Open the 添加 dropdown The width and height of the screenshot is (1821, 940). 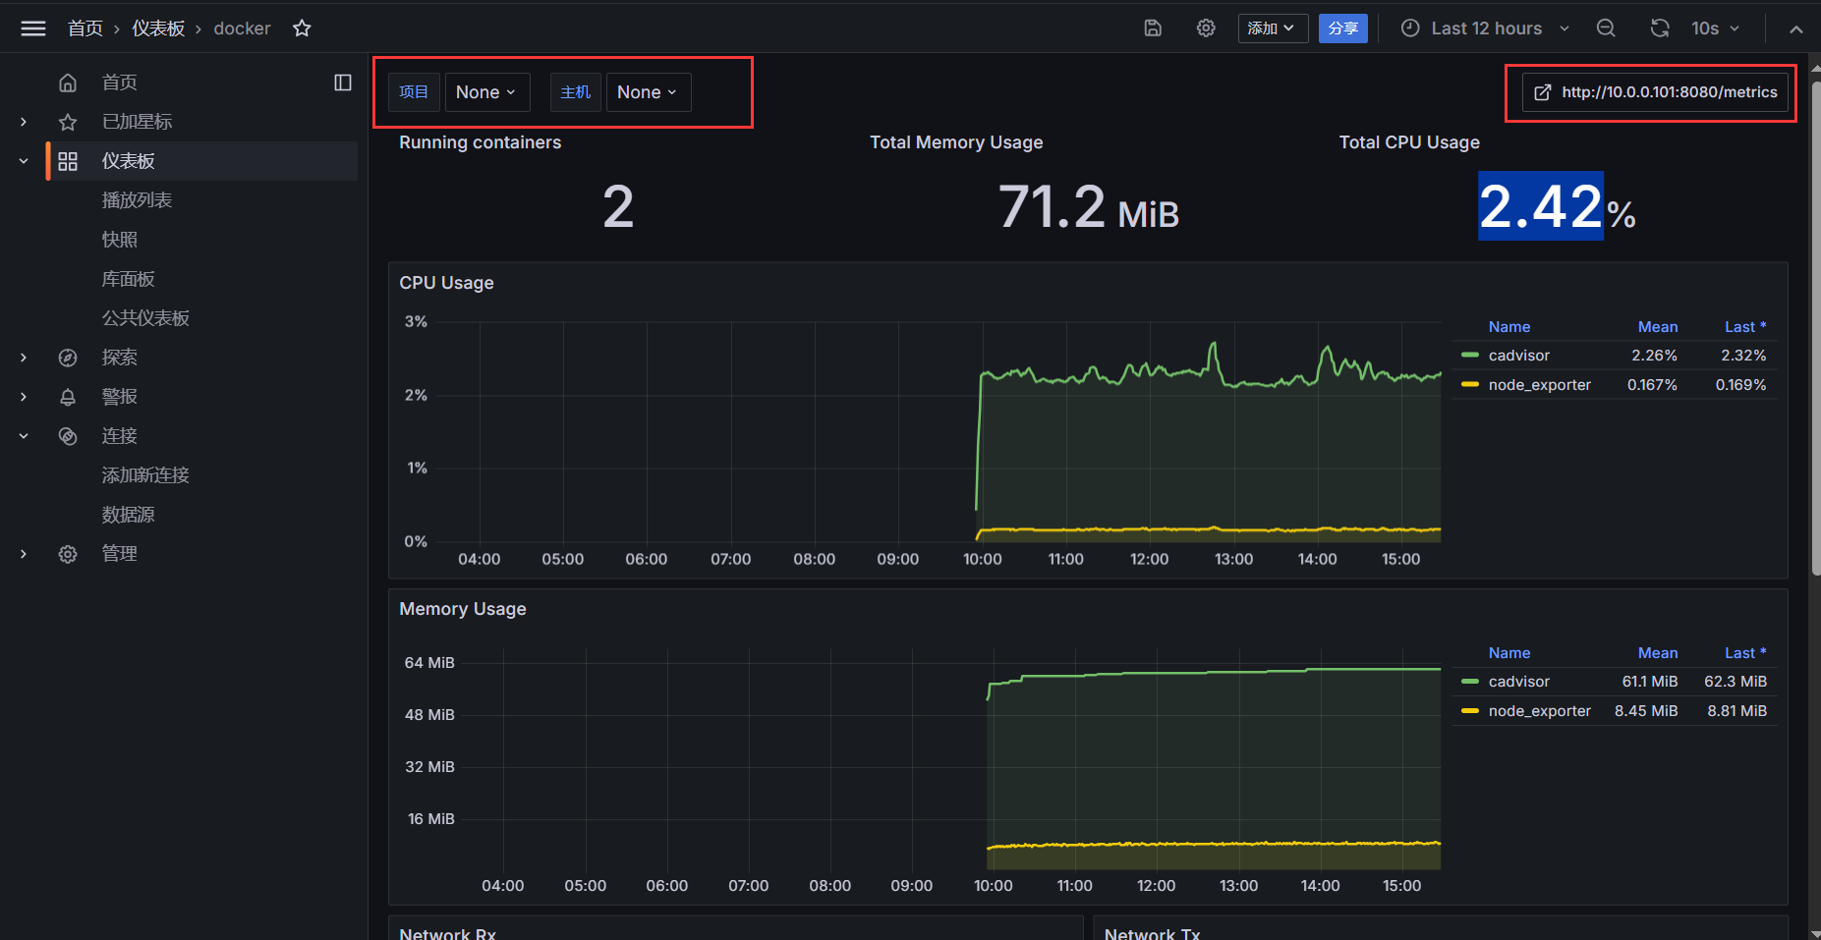[1273, 28]
